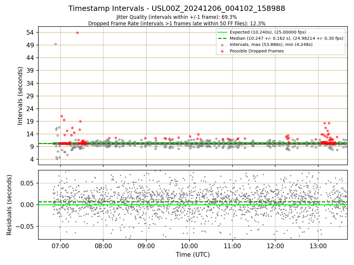Click the 11:00 x-axis tick label
354x265 pixels.
[232, 246]
